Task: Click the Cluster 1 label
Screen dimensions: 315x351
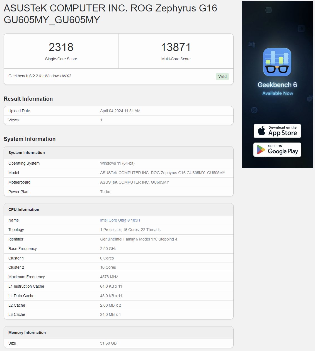Action: click(16, 258)
